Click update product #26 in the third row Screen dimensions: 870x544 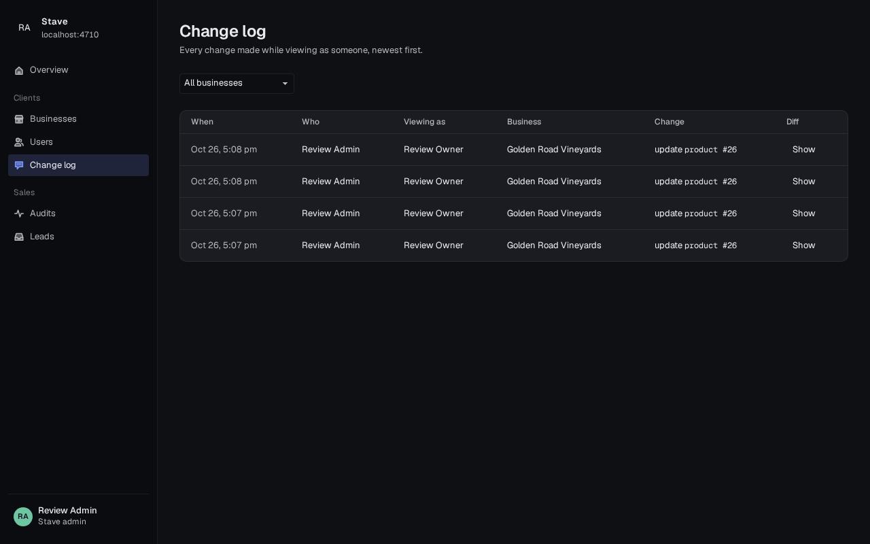[695, 214]
